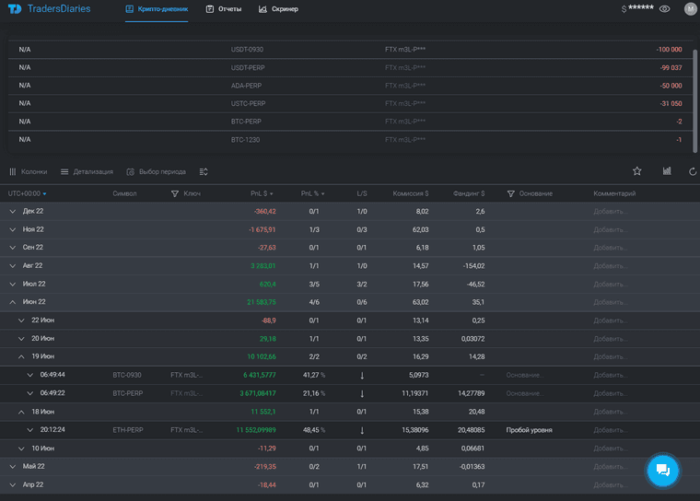Click the refresh icon

(693, 171)
